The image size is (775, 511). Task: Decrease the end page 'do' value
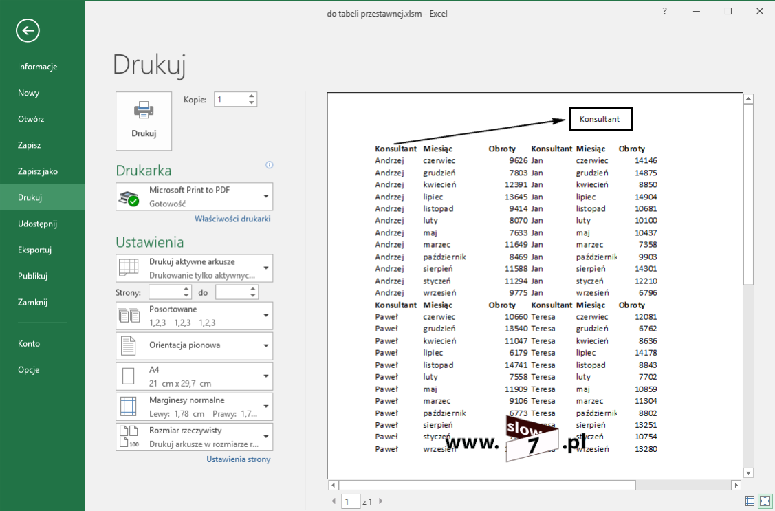click(x=253, y=296)
